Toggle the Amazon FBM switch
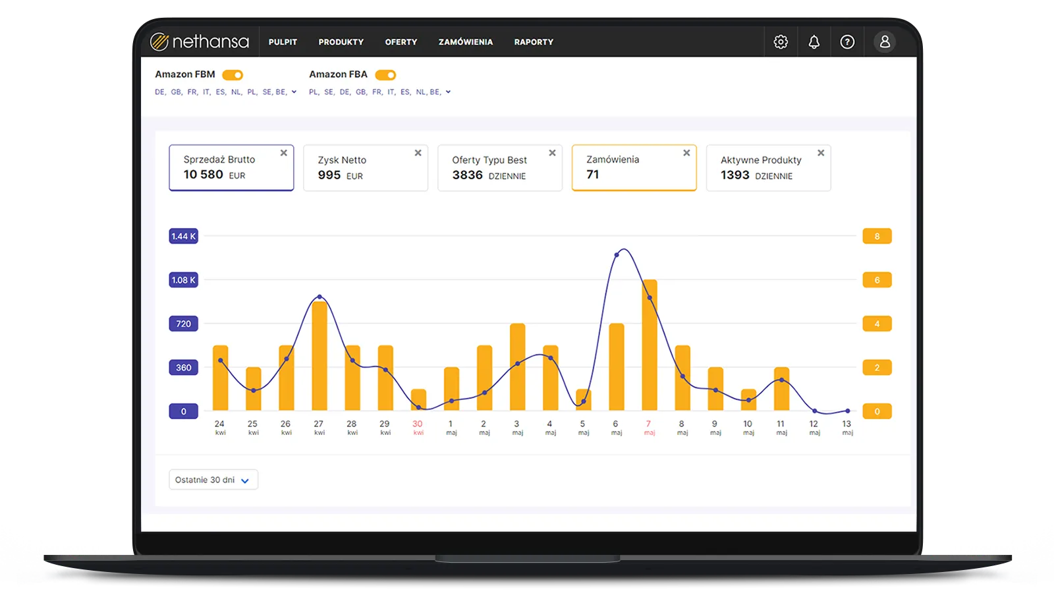 tap(233, 75)
